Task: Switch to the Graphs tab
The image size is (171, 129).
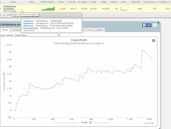Action: click(5, 30)
